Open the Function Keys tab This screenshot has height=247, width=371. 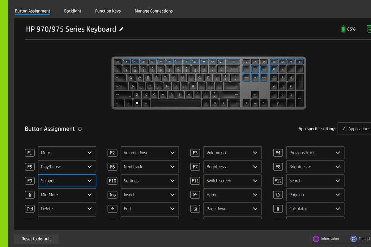click(108, 11)
